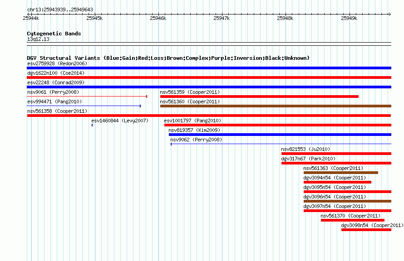The image size is (404, 261).
Task: Select the nsv819357 (Kim2009) blue gain bar
Action: [x=280, y=135]
